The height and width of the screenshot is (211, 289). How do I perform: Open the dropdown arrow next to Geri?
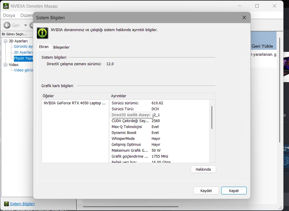26,25
